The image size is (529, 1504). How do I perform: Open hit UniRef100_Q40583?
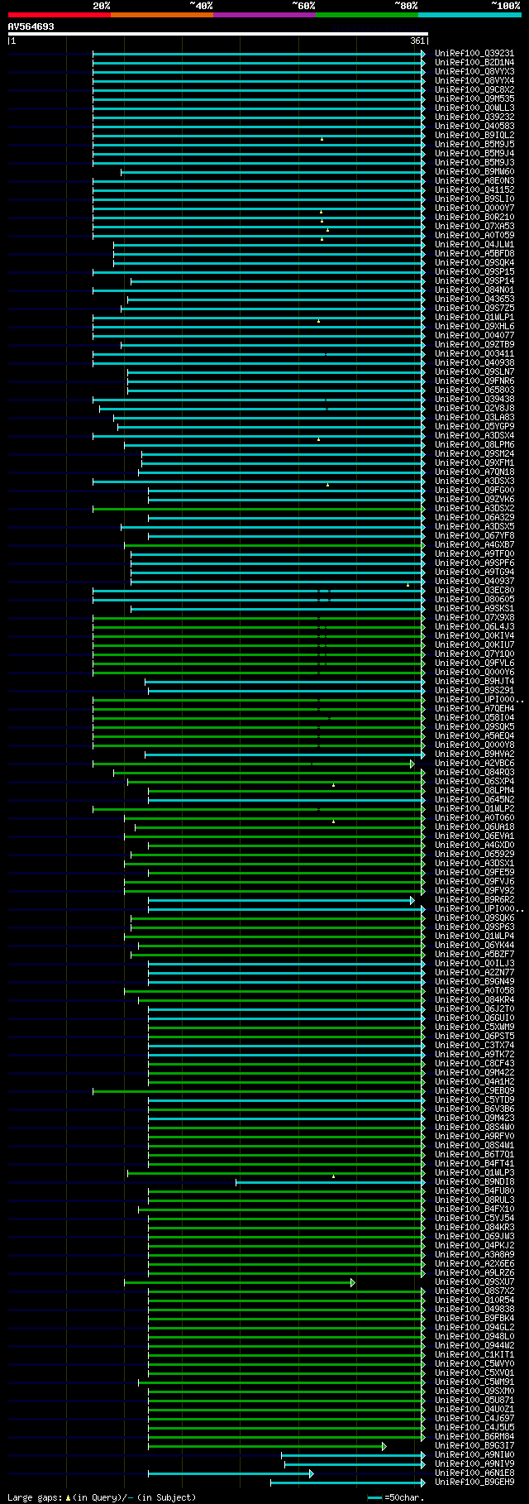pyautogui.click(x=474, y=127)
